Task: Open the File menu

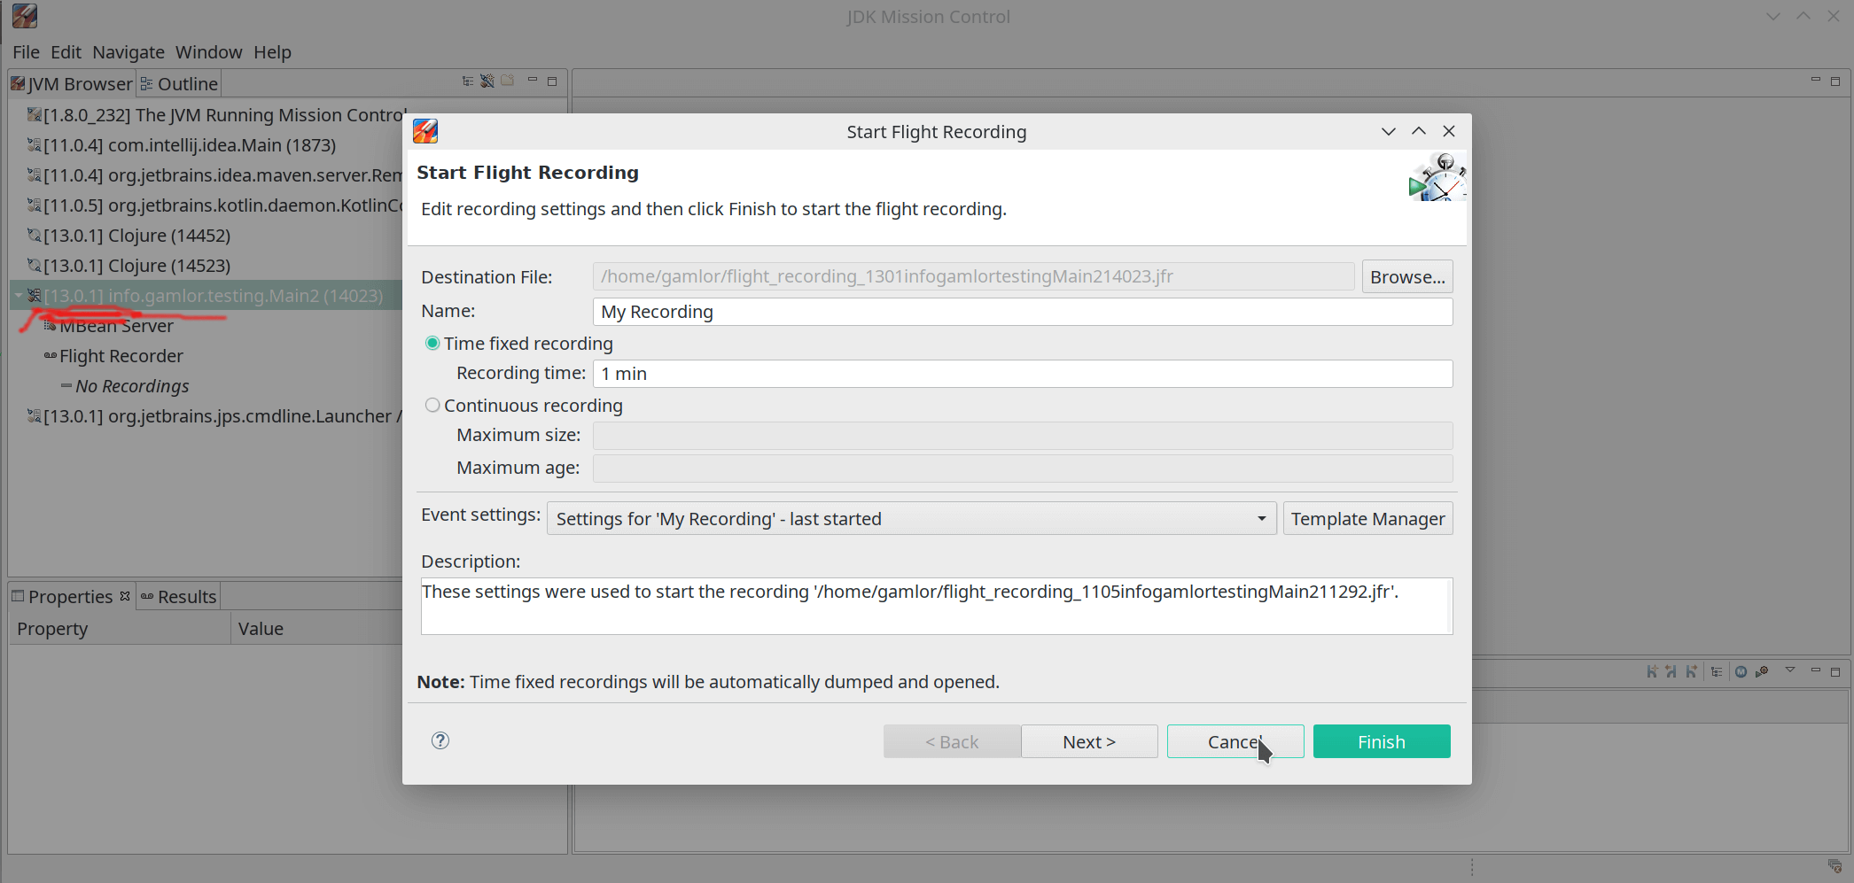Action: [x=26, y=52]
